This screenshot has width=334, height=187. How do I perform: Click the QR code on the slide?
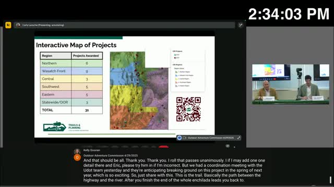(x=188, y=109)
